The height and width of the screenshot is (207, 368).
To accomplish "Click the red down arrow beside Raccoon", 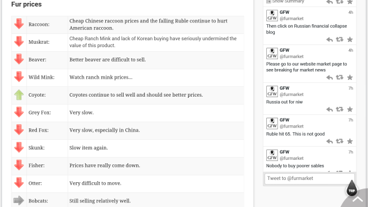I will click(19, 24).
